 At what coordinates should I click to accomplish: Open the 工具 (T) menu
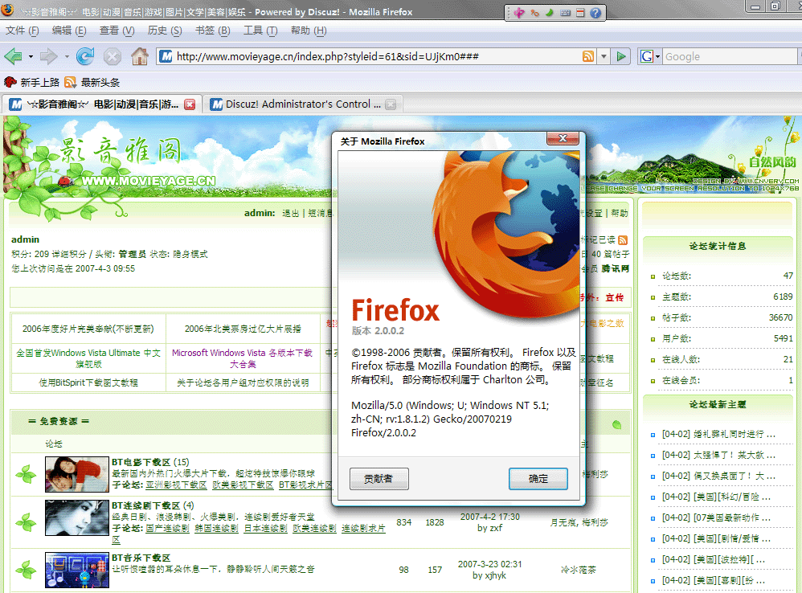(x=260, y=31)
